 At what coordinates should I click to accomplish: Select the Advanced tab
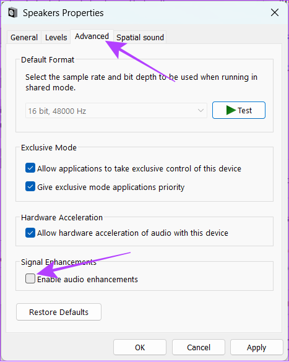point(92,37)
